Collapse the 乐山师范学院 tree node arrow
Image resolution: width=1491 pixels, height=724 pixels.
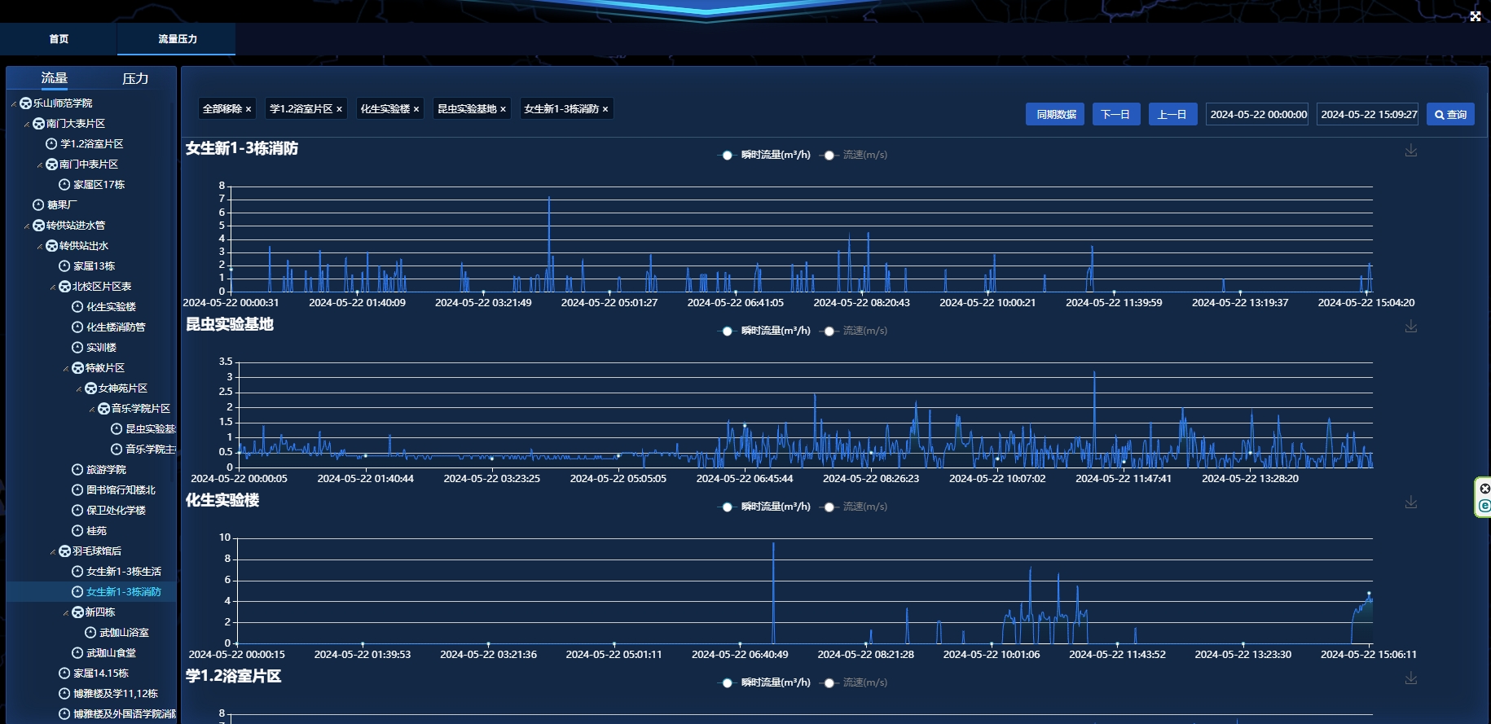point(14,104)
